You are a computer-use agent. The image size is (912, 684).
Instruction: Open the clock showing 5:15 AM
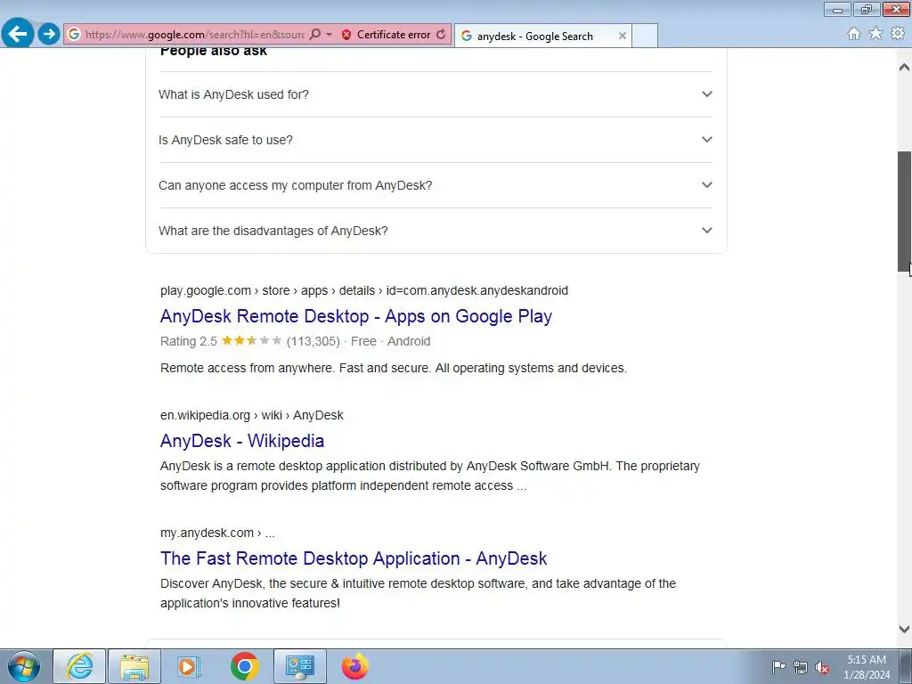(867, 667)
